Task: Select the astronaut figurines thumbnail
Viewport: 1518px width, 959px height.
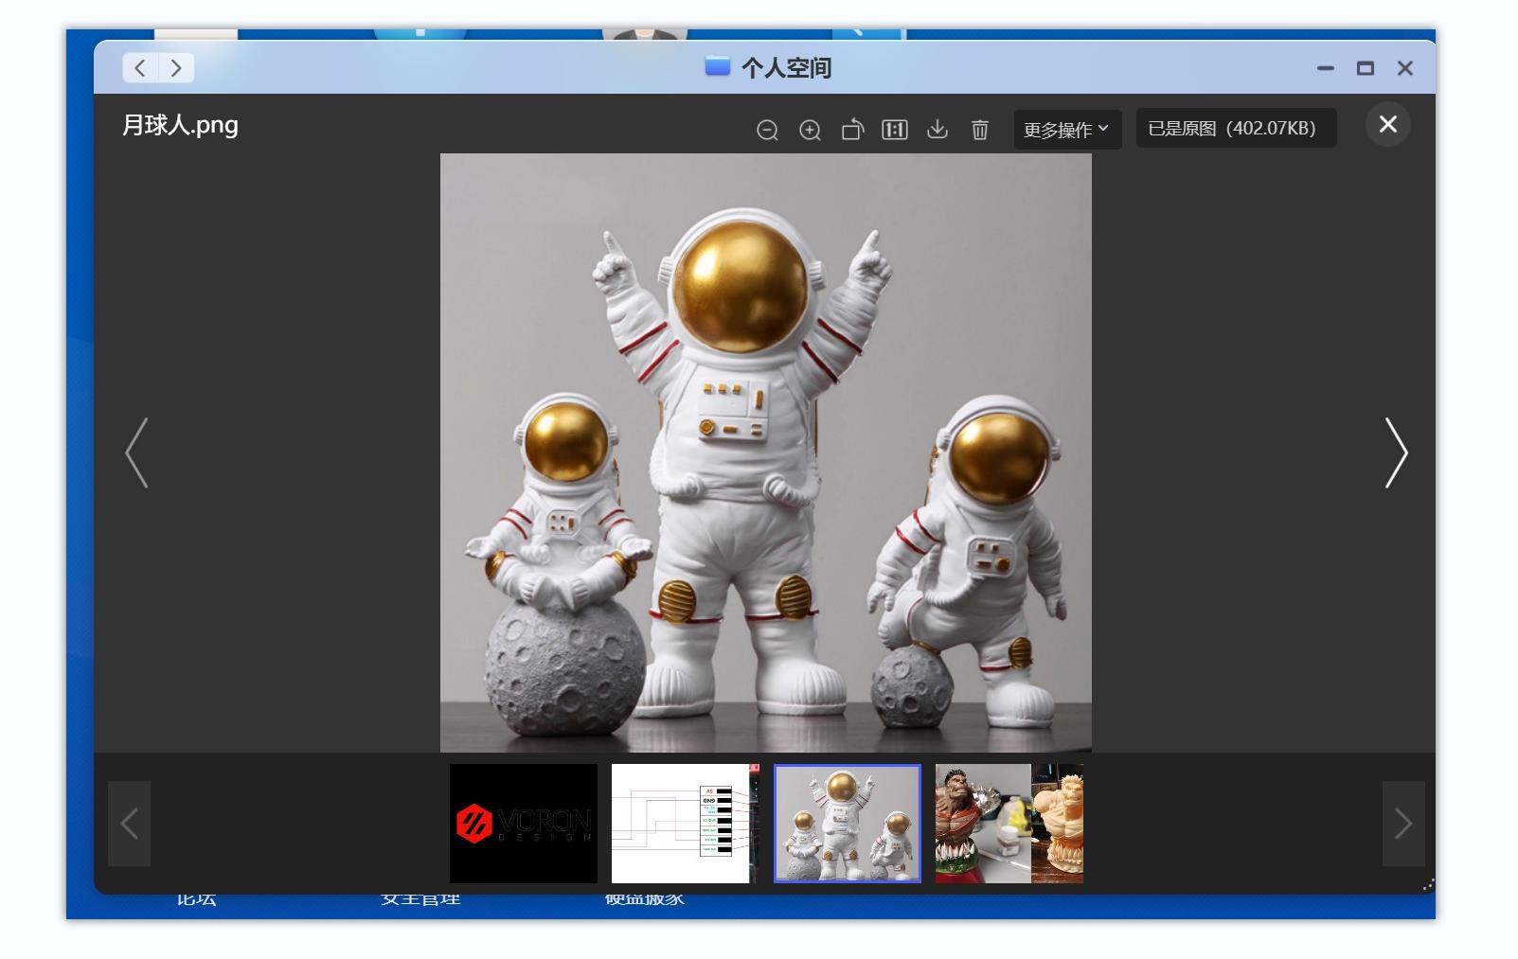Action: pos(848,824)
